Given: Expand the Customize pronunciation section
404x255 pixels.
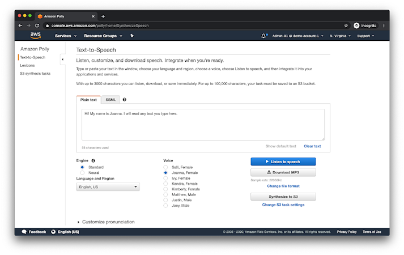Looking at the screenshot, I should (x=106, y=222).
